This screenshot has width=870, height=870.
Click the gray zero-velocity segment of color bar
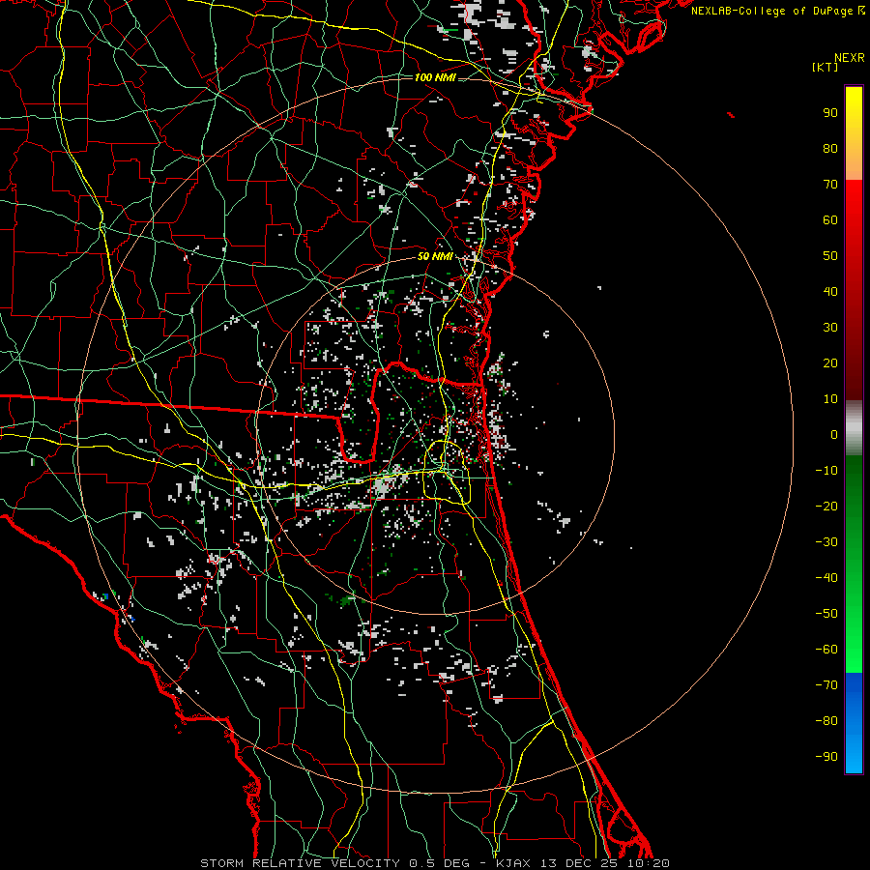pos(854,427)
